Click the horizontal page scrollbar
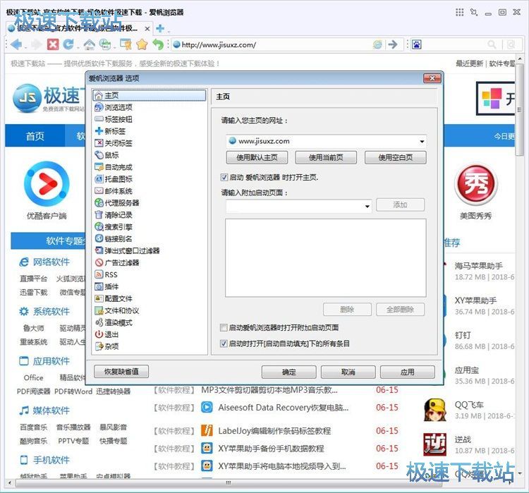 point(229,483)
